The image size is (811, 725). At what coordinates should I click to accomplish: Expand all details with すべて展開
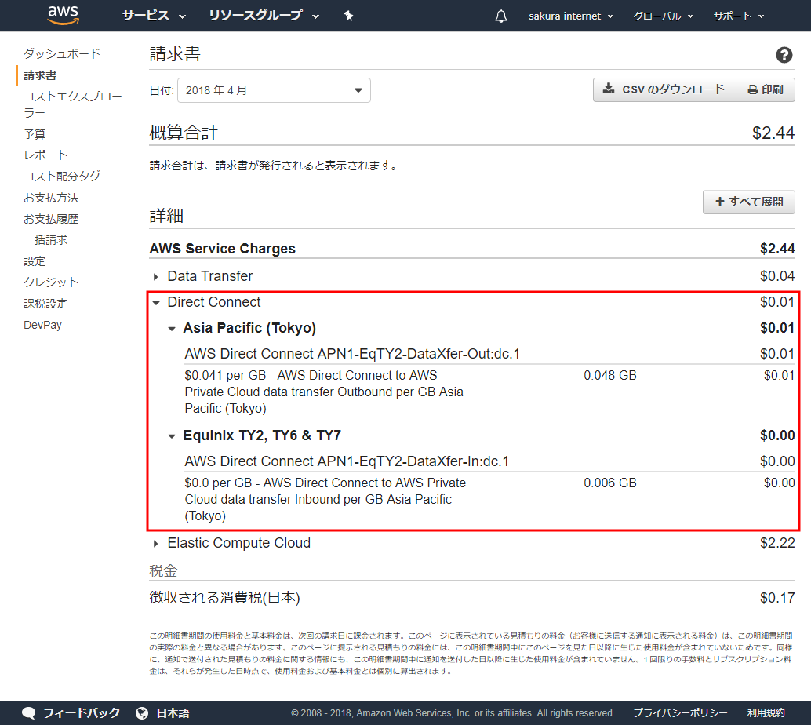[748, 202]
